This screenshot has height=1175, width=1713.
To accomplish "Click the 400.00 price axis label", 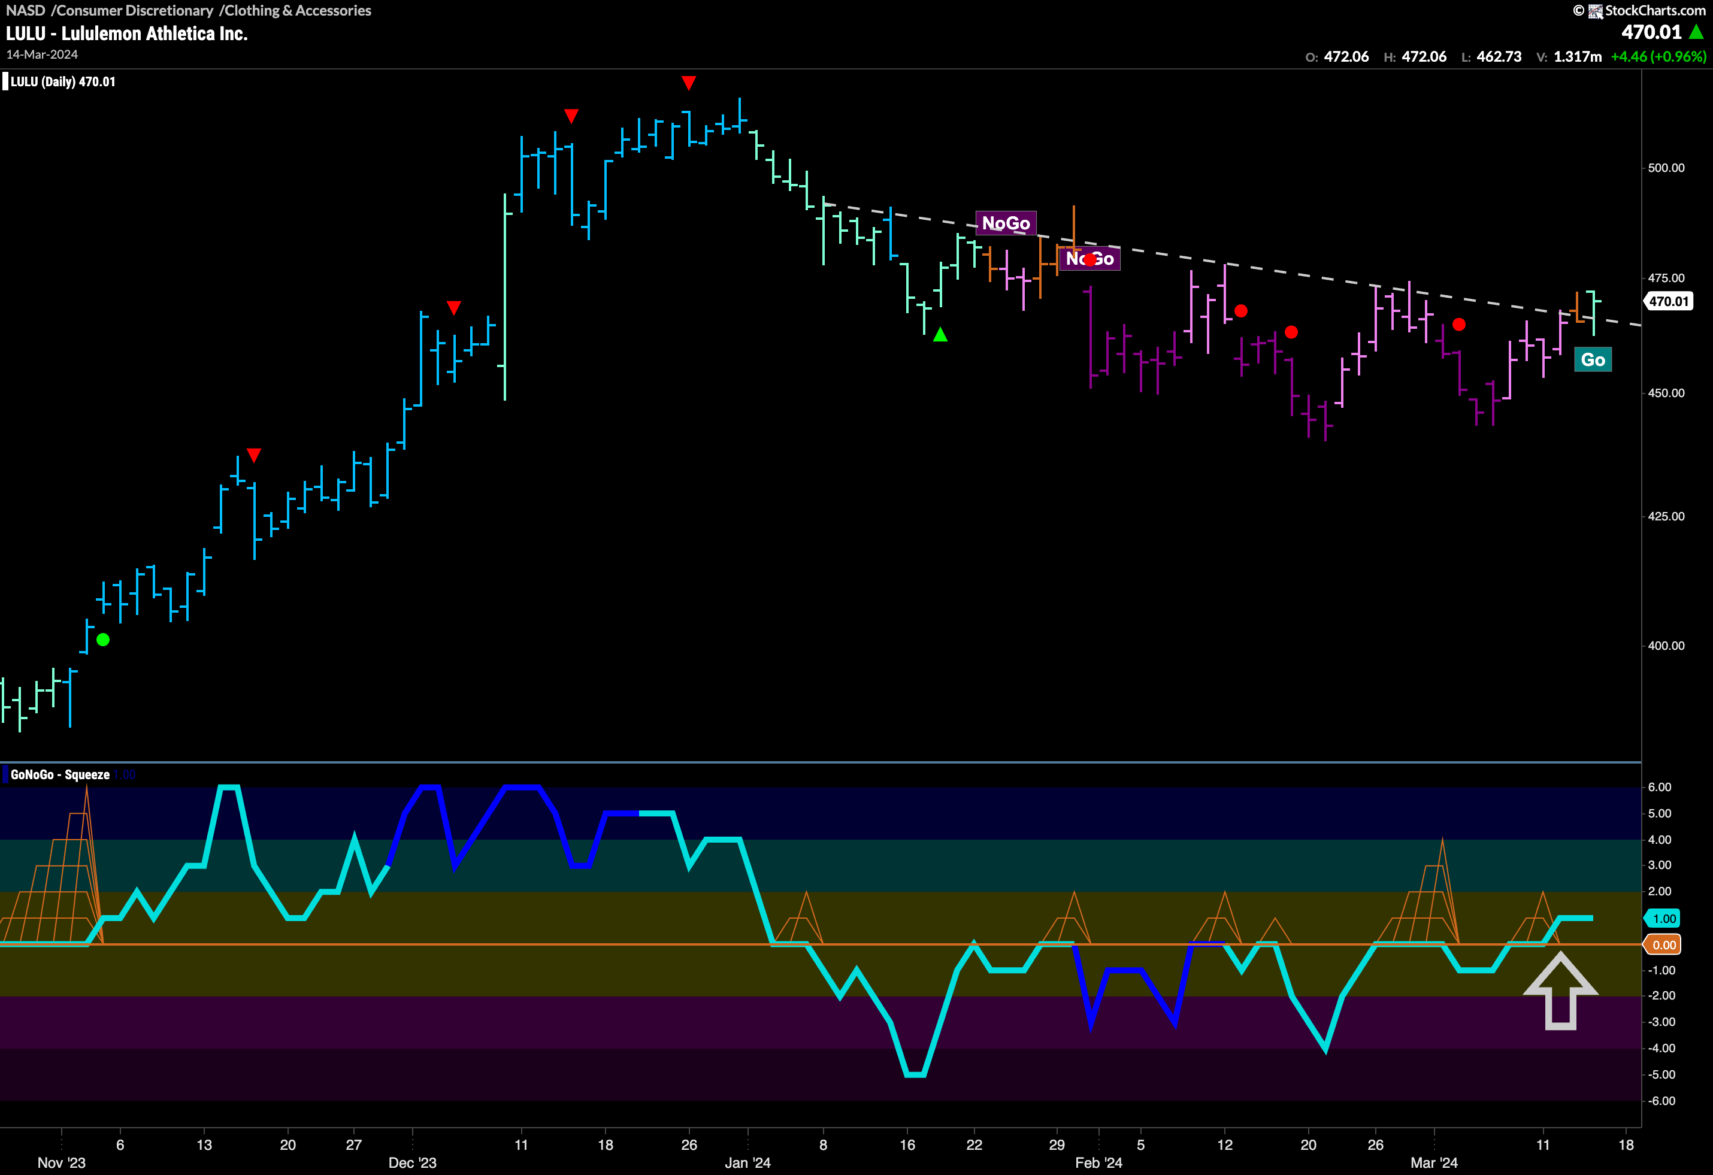I will click(x=1666, y=646).
